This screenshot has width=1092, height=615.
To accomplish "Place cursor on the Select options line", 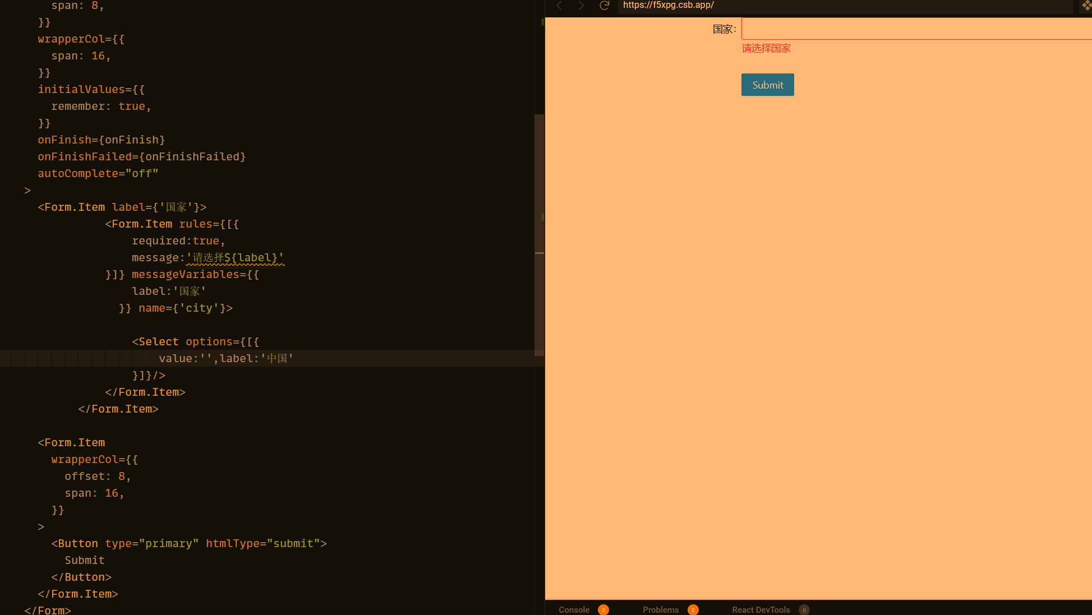I will tap(195, 342).
